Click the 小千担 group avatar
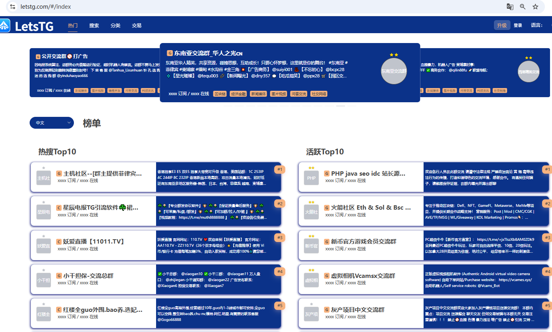 (x=44, y=280)
